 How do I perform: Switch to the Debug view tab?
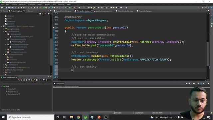(x=4, y=11)
